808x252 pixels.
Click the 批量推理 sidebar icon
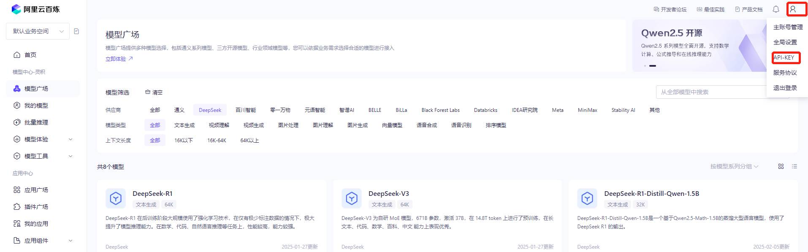17,122
